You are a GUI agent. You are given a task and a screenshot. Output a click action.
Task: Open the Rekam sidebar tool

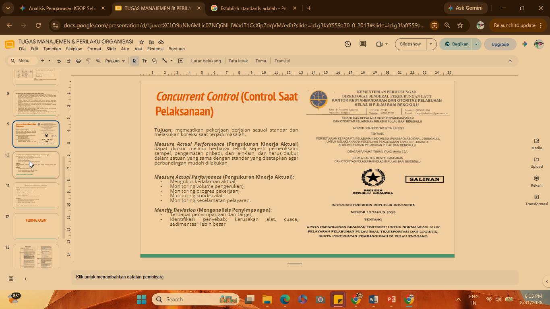pyautogui.click(x=536, y=181)
